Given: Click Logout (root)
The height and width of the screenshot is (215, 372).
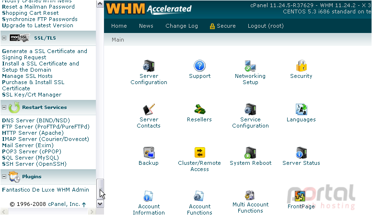Looking at the screenshot, I should coord(266,26).
